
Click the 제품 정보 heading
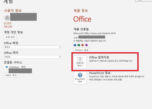81,11
